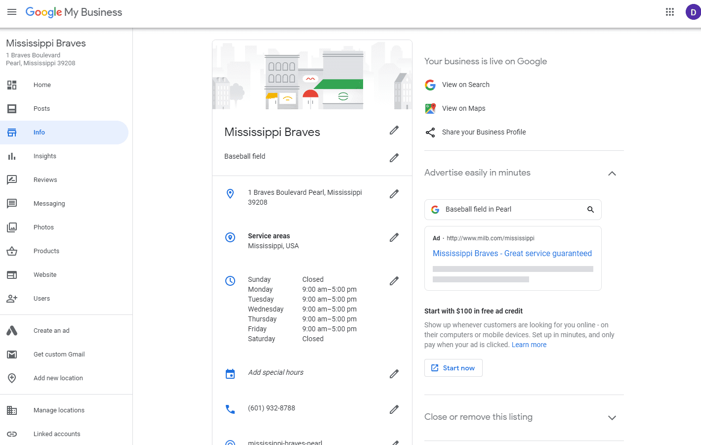Collapse the Advertise easily in minutes section
Viewport: 701px width, 445px height.
coord(612,174)
